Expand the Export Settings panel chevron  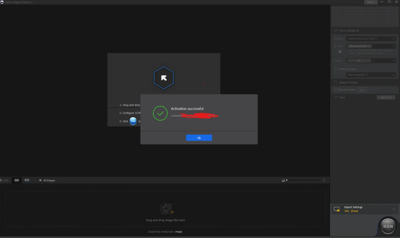(x=394, y=209)
